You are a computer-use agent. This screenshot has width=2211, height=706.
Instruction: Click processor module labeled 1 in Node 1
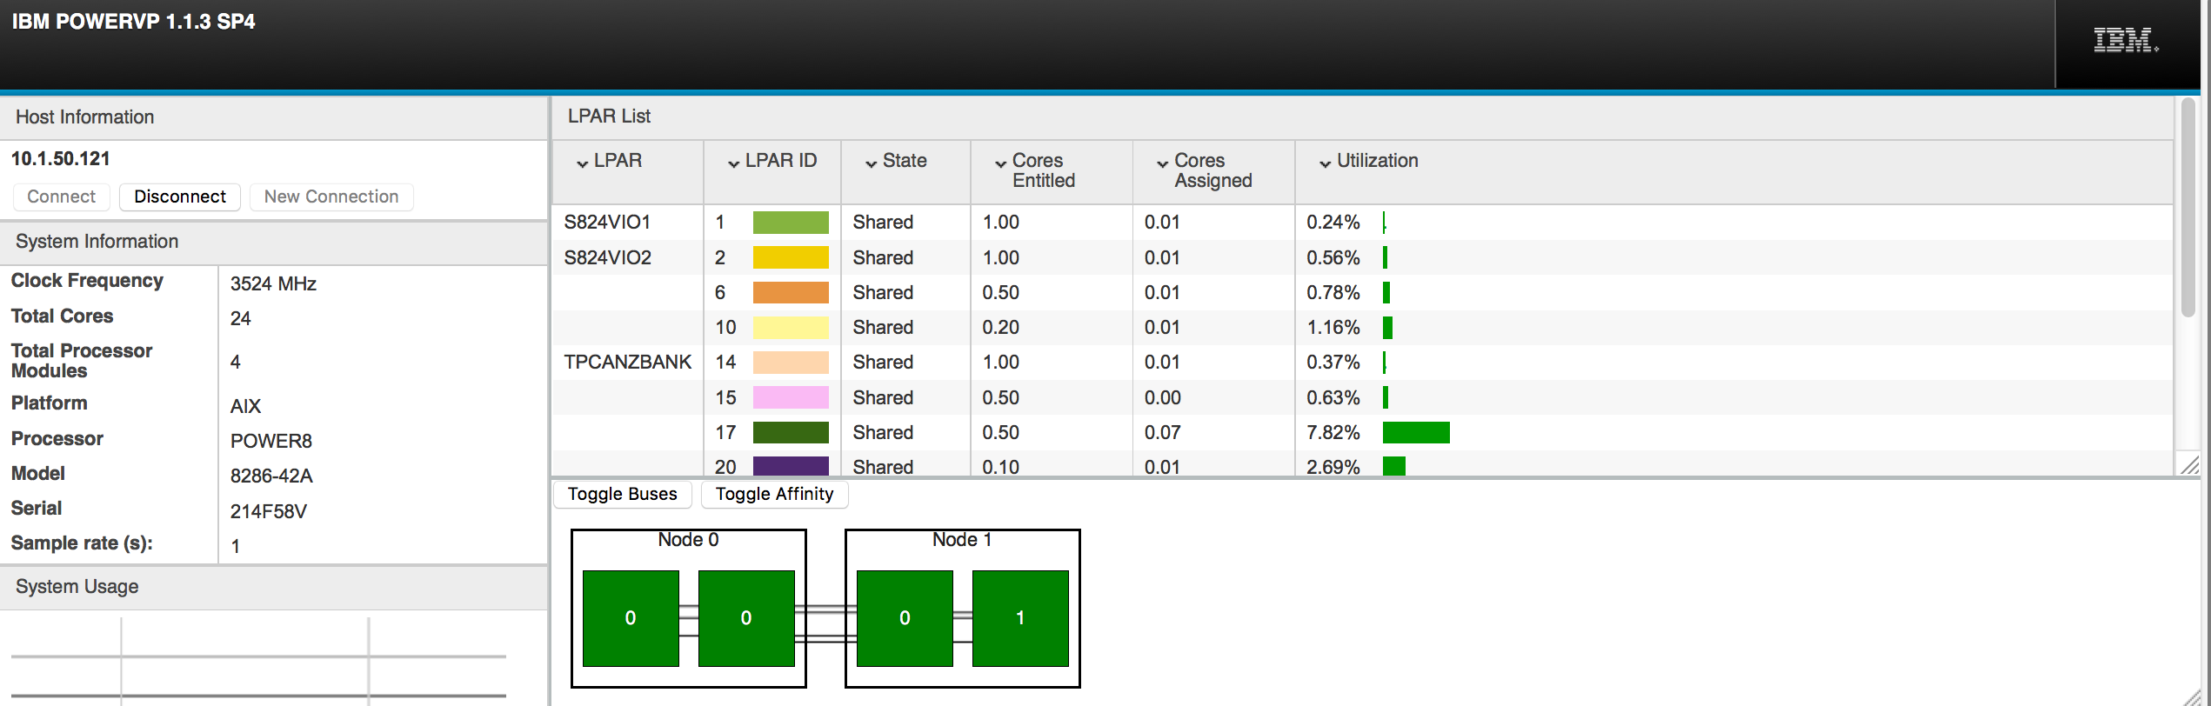tap(1020, 618)
